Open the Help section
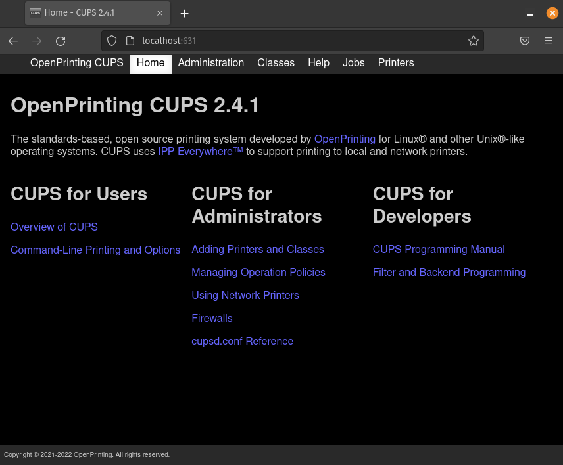The image size is (563, 465). (318, 63)
